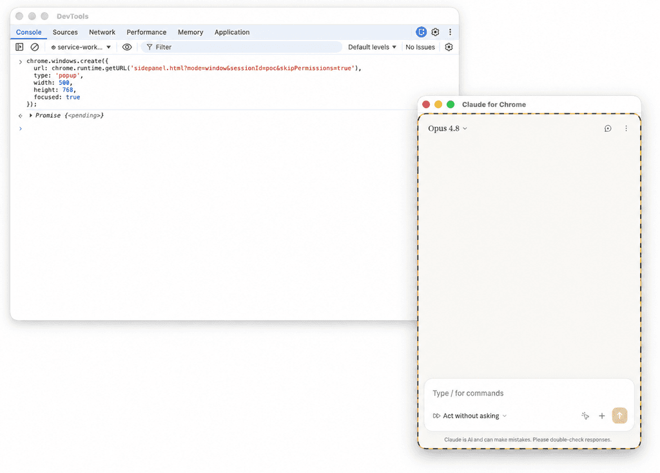Click the No Issues indicator
Viewport: 660px width, 473px height.
420,47
